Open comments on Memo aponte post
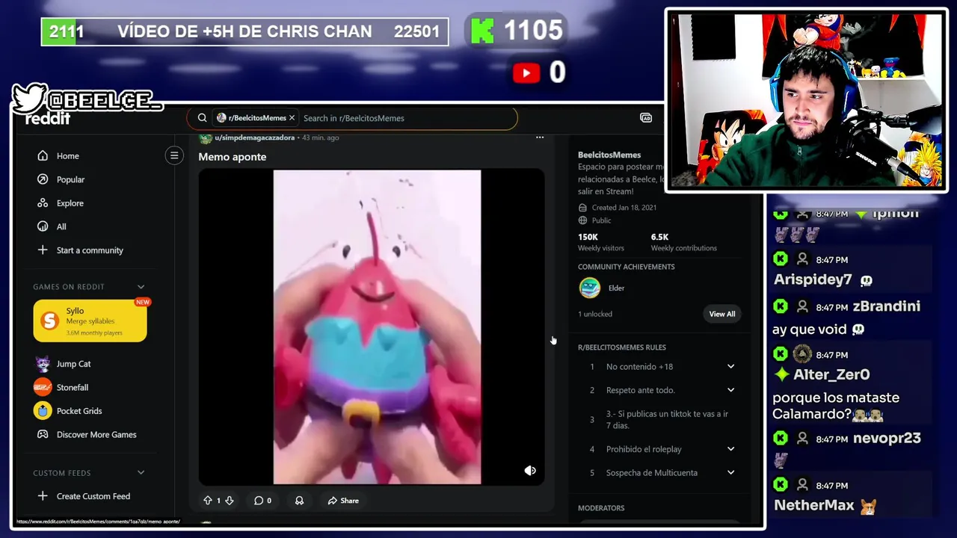Screen dimensions: 957x538 (x=262, y=501)
